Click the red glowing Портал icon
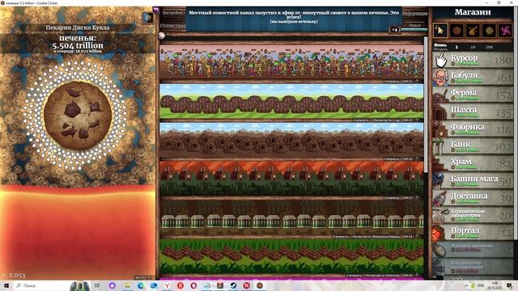The image size is (518, 291). [439, 232]
